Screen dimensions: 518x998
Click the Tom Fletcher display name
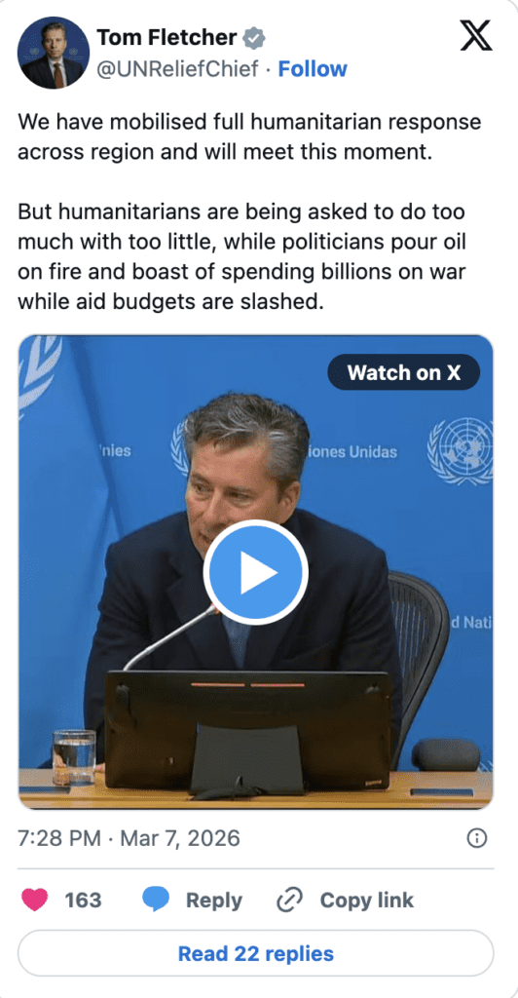pyautogui.click(x=167, y=39)
